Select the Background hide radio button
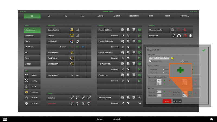This screenshot has width=217, height=122. pyautogui.click(x=163, y=73)
